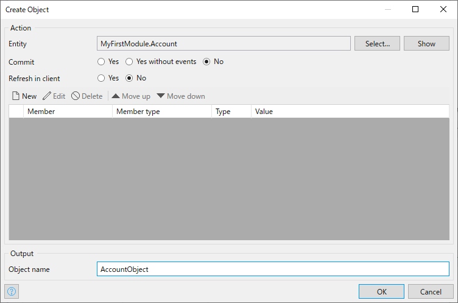
Task: Close the Create Object dialog window
Action: [443, 9]
